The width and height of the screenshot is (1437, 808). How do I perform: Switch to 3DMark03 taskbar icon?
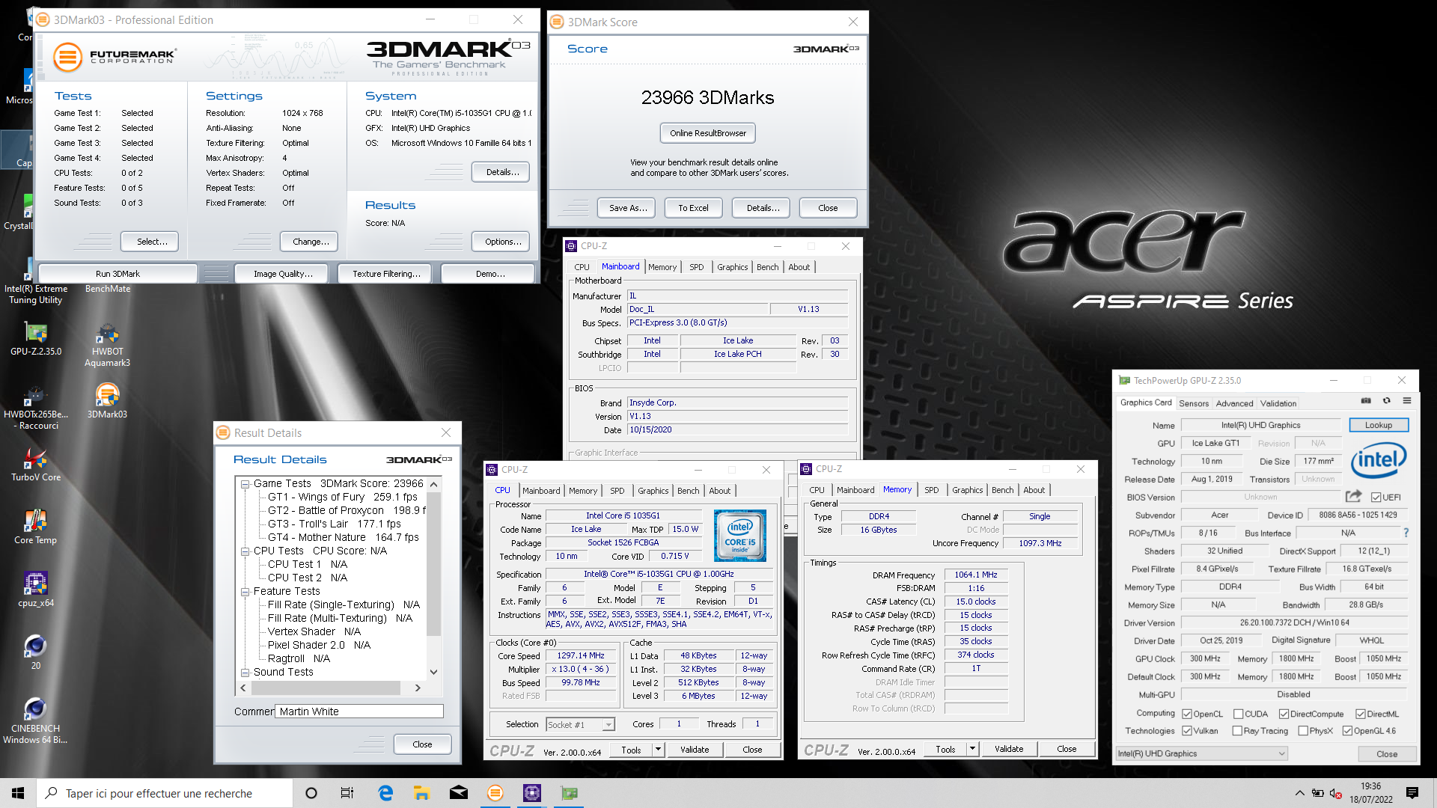(x=495, y=793)
